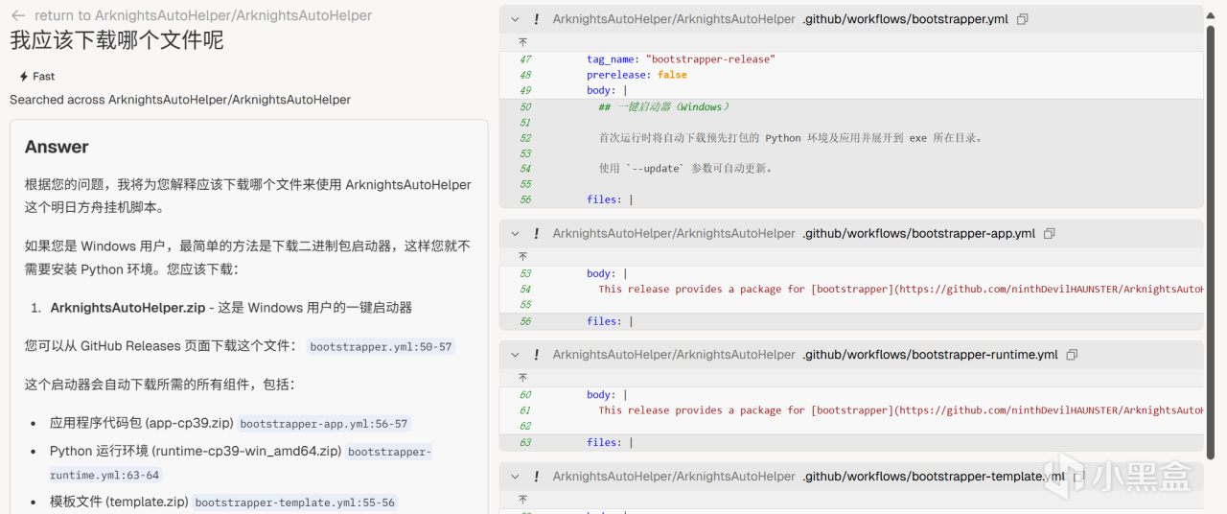
Task: Click line 60 'body: |' in bootstrapper-runtime.yml panel
Action: (608, 394)
